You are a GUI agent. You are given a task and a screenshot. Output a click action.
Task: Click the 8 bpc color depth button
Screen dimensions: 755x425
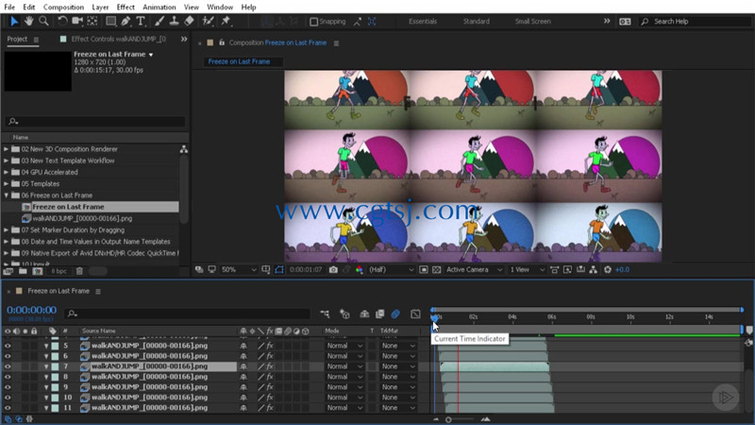point(59,271)
